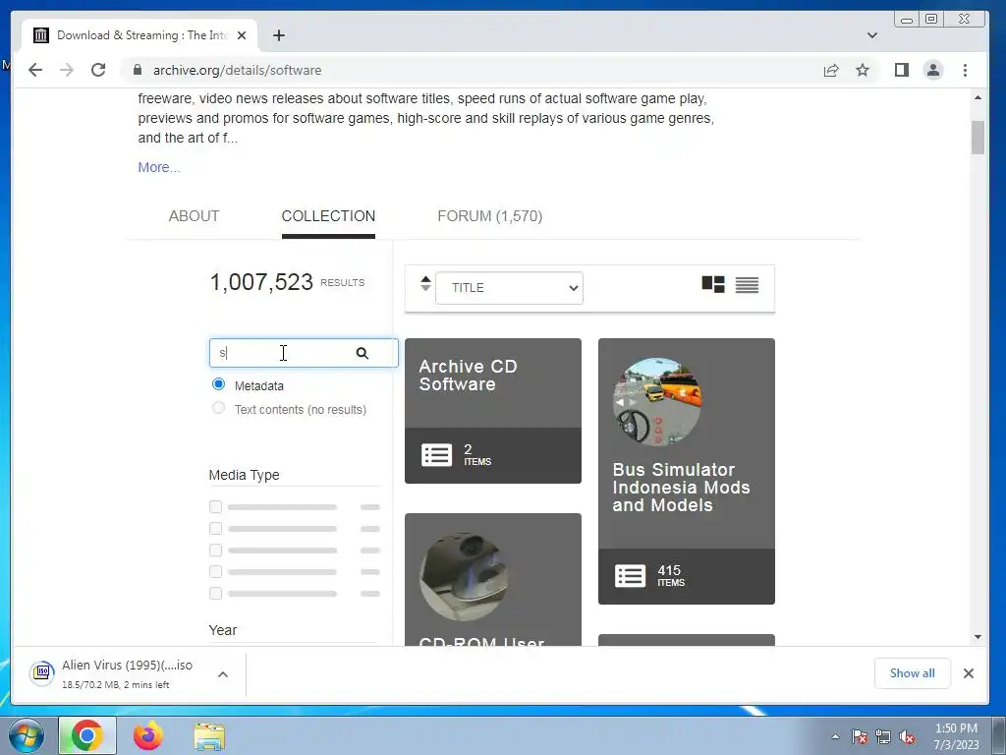
Task: Click the page vertical scrollbar thumb
Action: click(978, 138)
